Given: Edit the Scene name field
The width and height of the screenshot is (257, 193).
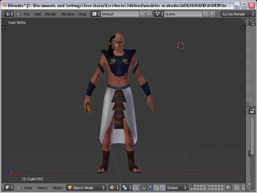Looking at the screenshot, I should pos(183,14).
